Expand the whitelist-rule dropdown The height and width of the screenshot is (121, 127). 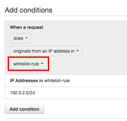pyautogui.click(x=28, y=64)
